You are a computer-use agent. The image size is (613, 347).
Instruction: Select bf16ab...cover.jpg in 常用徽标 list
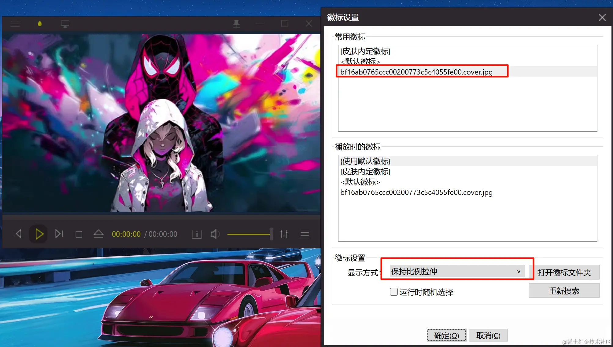click(416, 72)
